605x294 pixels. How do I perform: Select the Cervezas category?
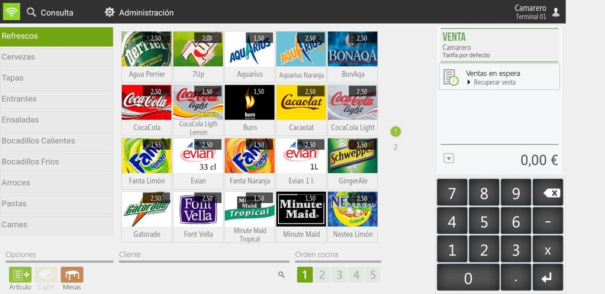[x=56, y=57]
